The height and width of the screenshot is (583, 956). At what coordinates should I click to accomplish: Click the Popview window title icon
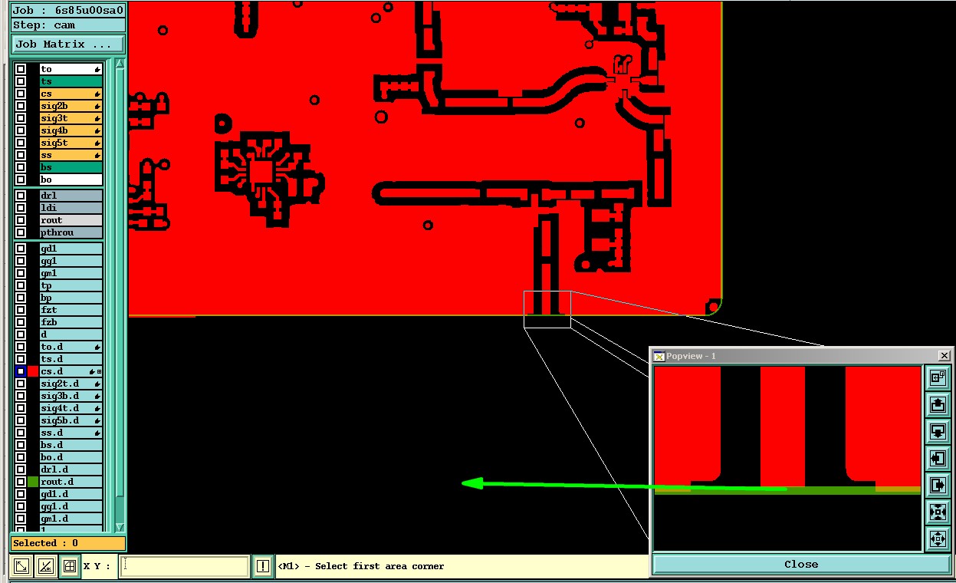[659, 356]
